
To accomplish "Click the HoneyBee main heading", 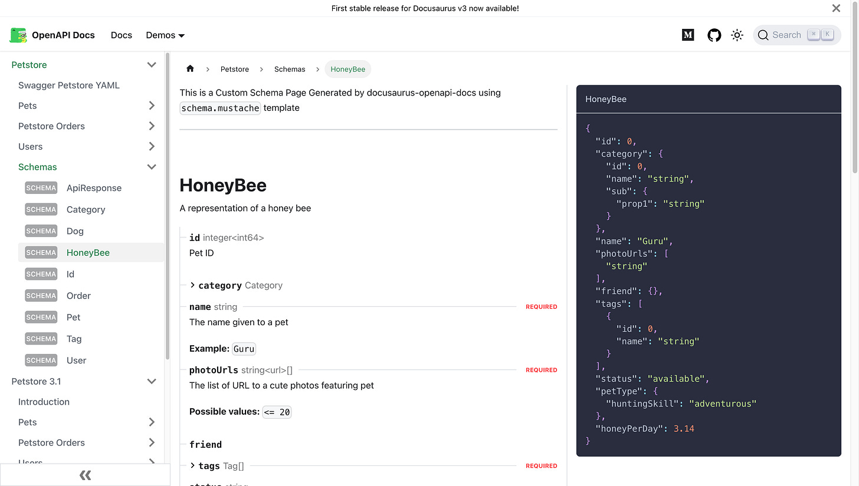I will (x=223, y=186).
